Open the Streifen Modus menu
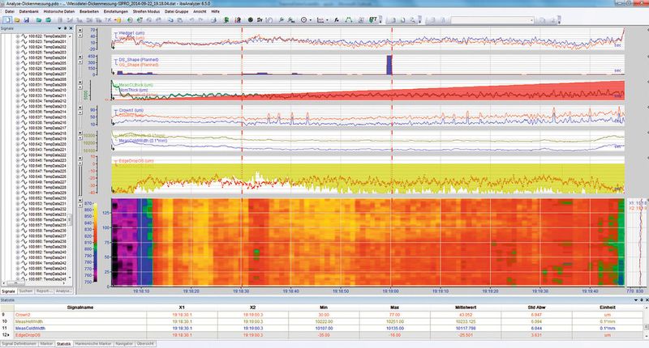The image size is (649, 348). point(146,11)
